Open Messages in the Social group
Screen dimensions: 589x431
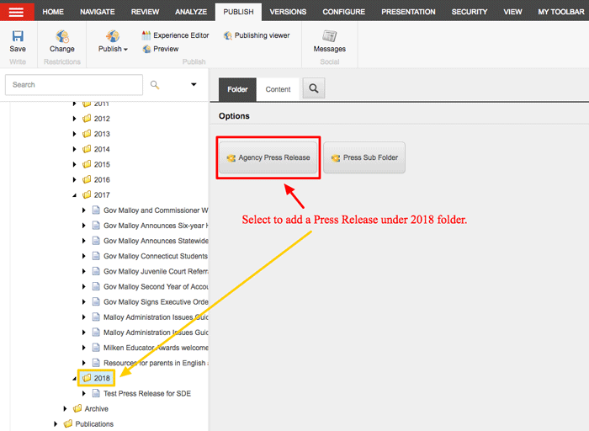tap(329, 37)
